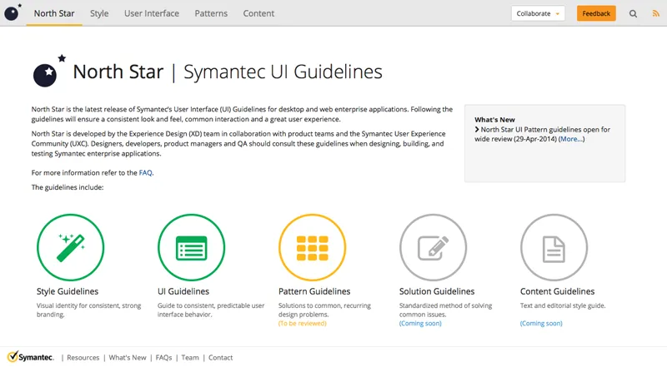Open the (More...) link in What's New

coord(572,139)
